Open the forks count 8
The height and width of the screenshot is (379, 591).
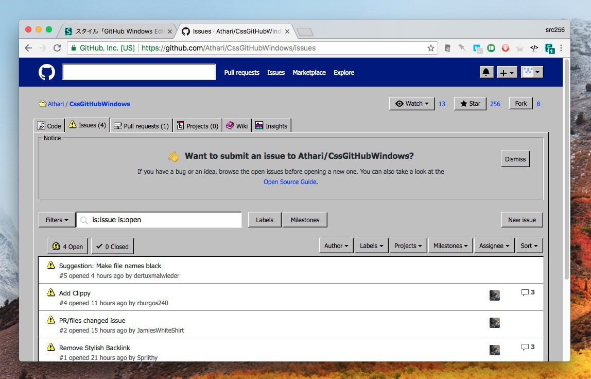click(x=538, y=104)
